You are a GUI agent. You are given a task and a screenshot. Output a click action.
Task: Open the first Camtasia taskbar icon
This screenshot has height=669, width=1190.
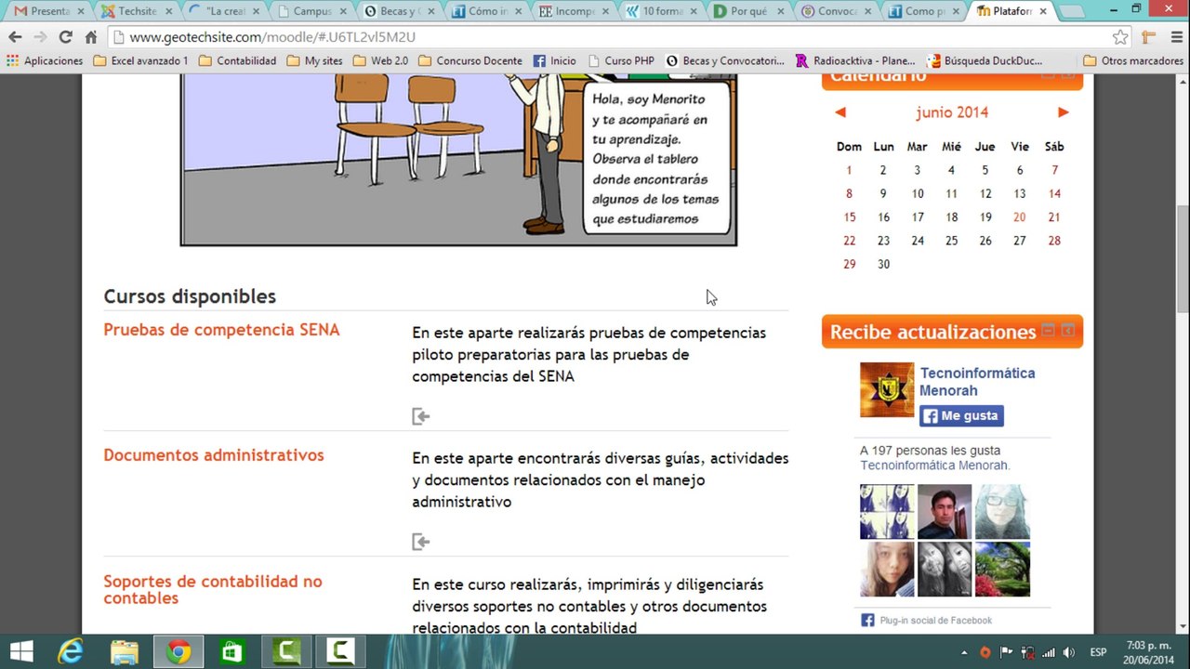coord(286,651)
